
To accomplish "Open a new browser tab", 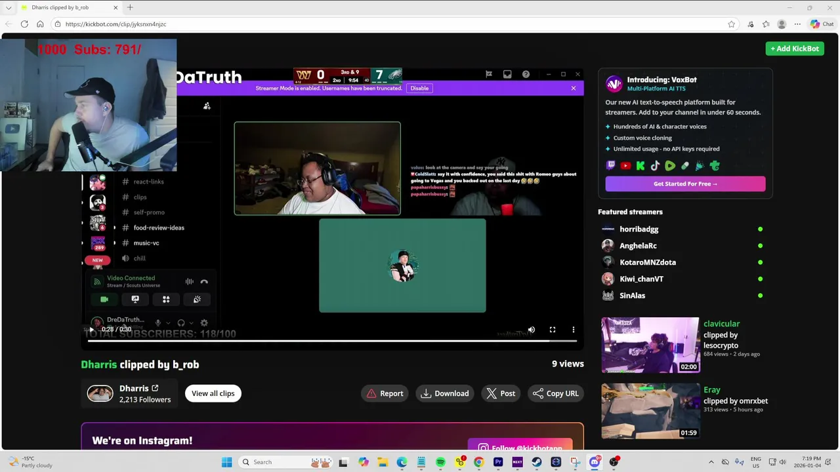I will 130,7.
